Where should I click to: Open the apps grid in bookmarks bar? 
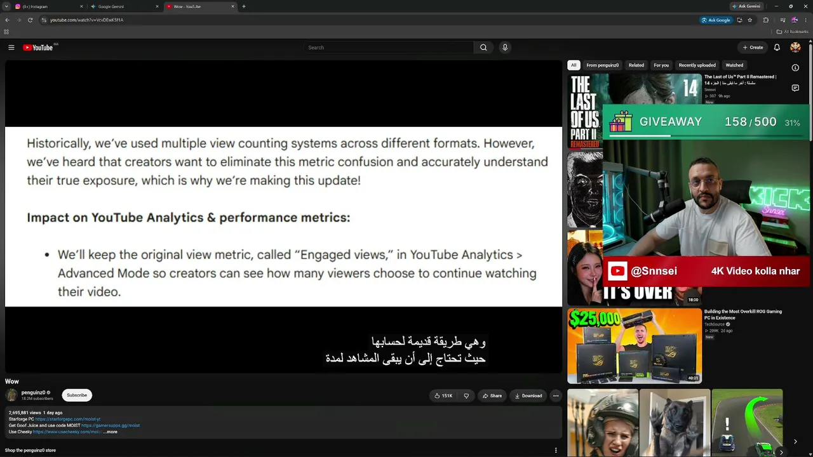tap(6, 32)
